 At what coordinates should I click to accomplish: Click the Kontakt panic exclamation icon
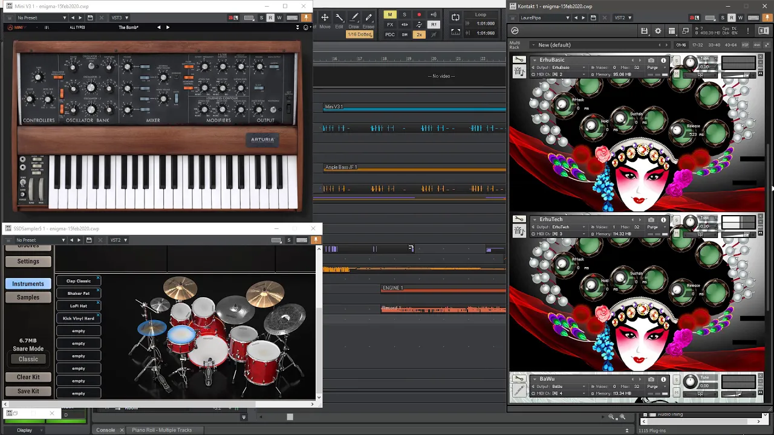(747, 31)
